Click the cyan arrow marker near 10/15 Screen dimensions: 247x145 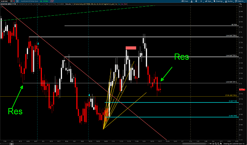[x=89, y=95]
